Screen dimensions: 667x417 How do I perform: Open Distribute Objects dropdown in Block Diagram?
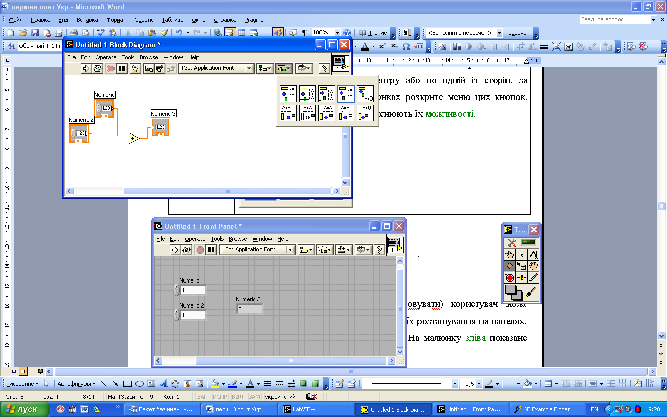tap(284, 68)
